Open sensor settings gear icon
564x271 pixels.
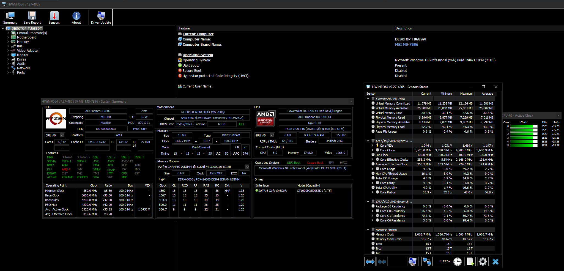click(x=483, y=262)
